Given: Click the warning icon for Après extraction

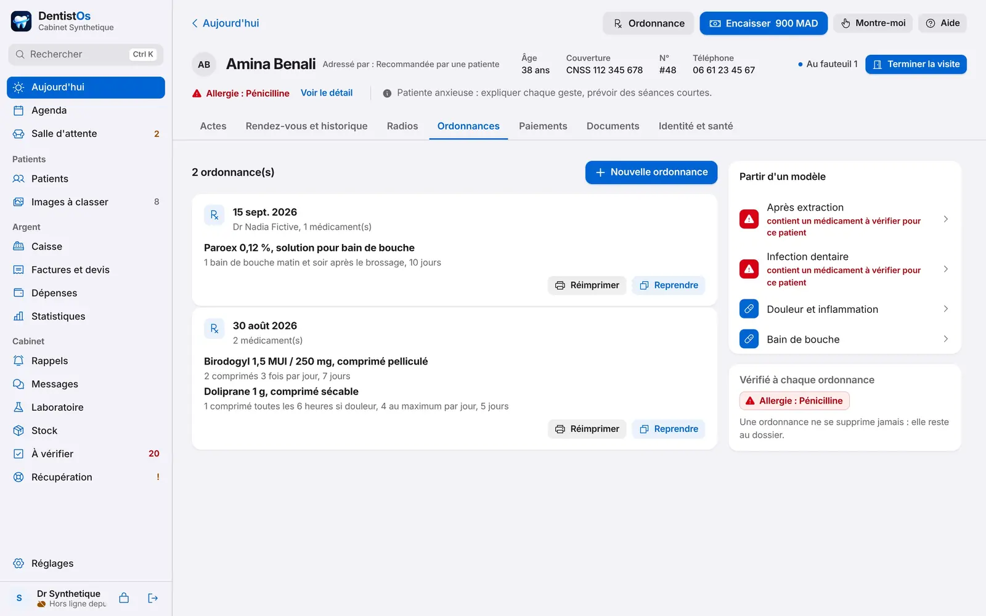Looking at the screenshot, I should [x=749, y=219].
